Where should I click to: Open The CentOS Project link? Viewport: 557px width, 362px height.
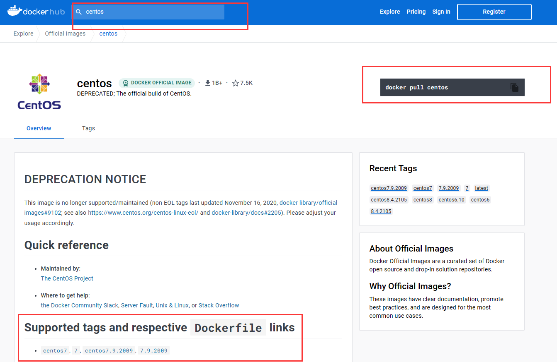(67, 278)
